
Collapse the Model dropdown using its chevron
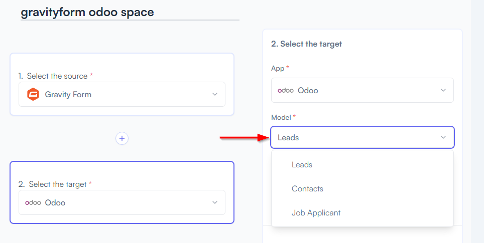(443, 137)
